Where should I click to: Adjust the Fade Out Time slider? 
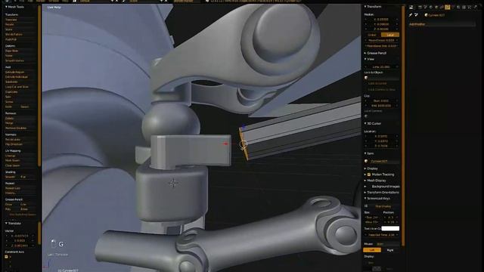tap(381, 235)
